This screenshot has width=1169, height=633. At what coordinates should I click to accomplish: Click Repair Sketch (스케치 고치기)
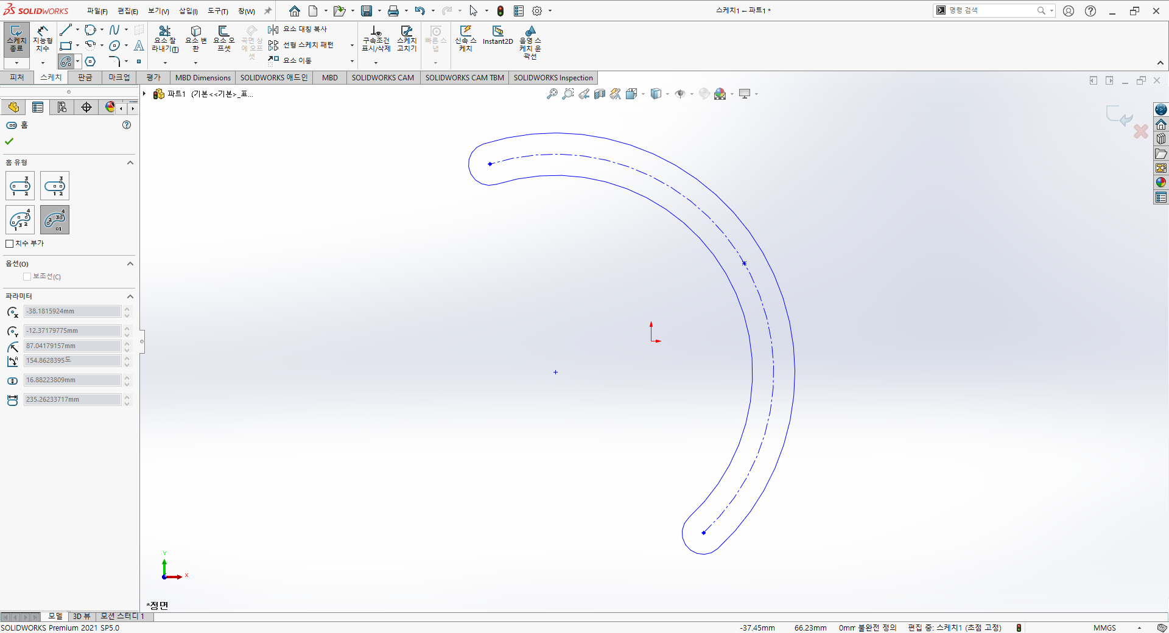(407, 39)
